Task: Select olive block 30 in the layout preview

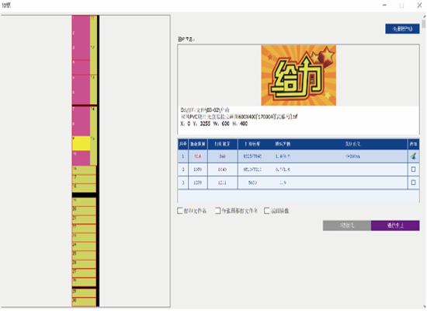Action: coord(84,302)
